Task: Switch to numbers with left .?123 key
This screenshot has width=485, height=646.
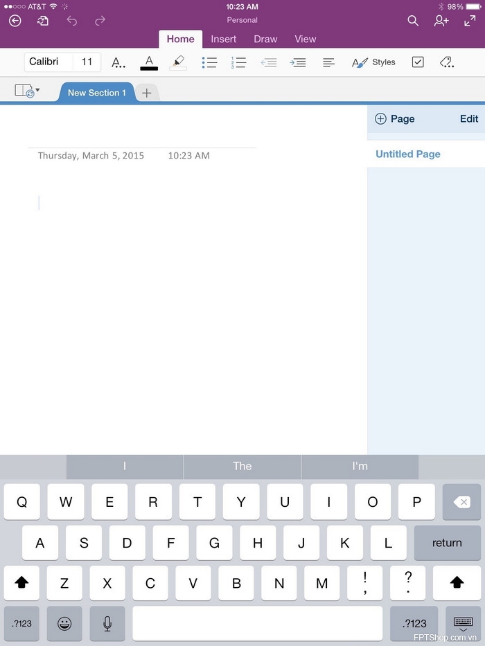Action: 21,623
